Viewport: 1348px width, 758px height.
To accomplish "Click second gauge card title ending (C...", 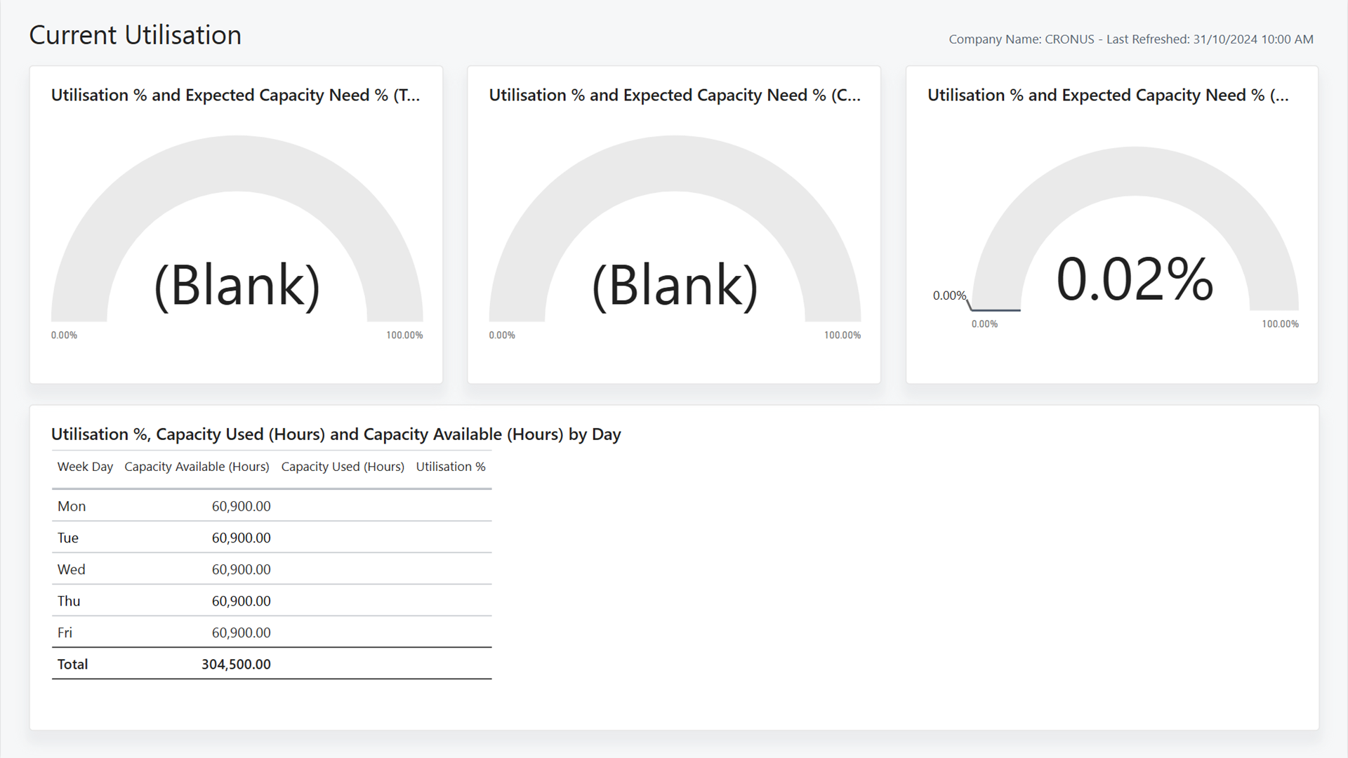I will tap(675, 95).
